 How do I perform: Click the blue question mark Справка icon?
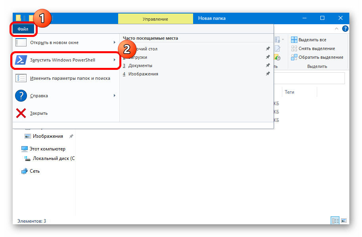pos(21,96)
